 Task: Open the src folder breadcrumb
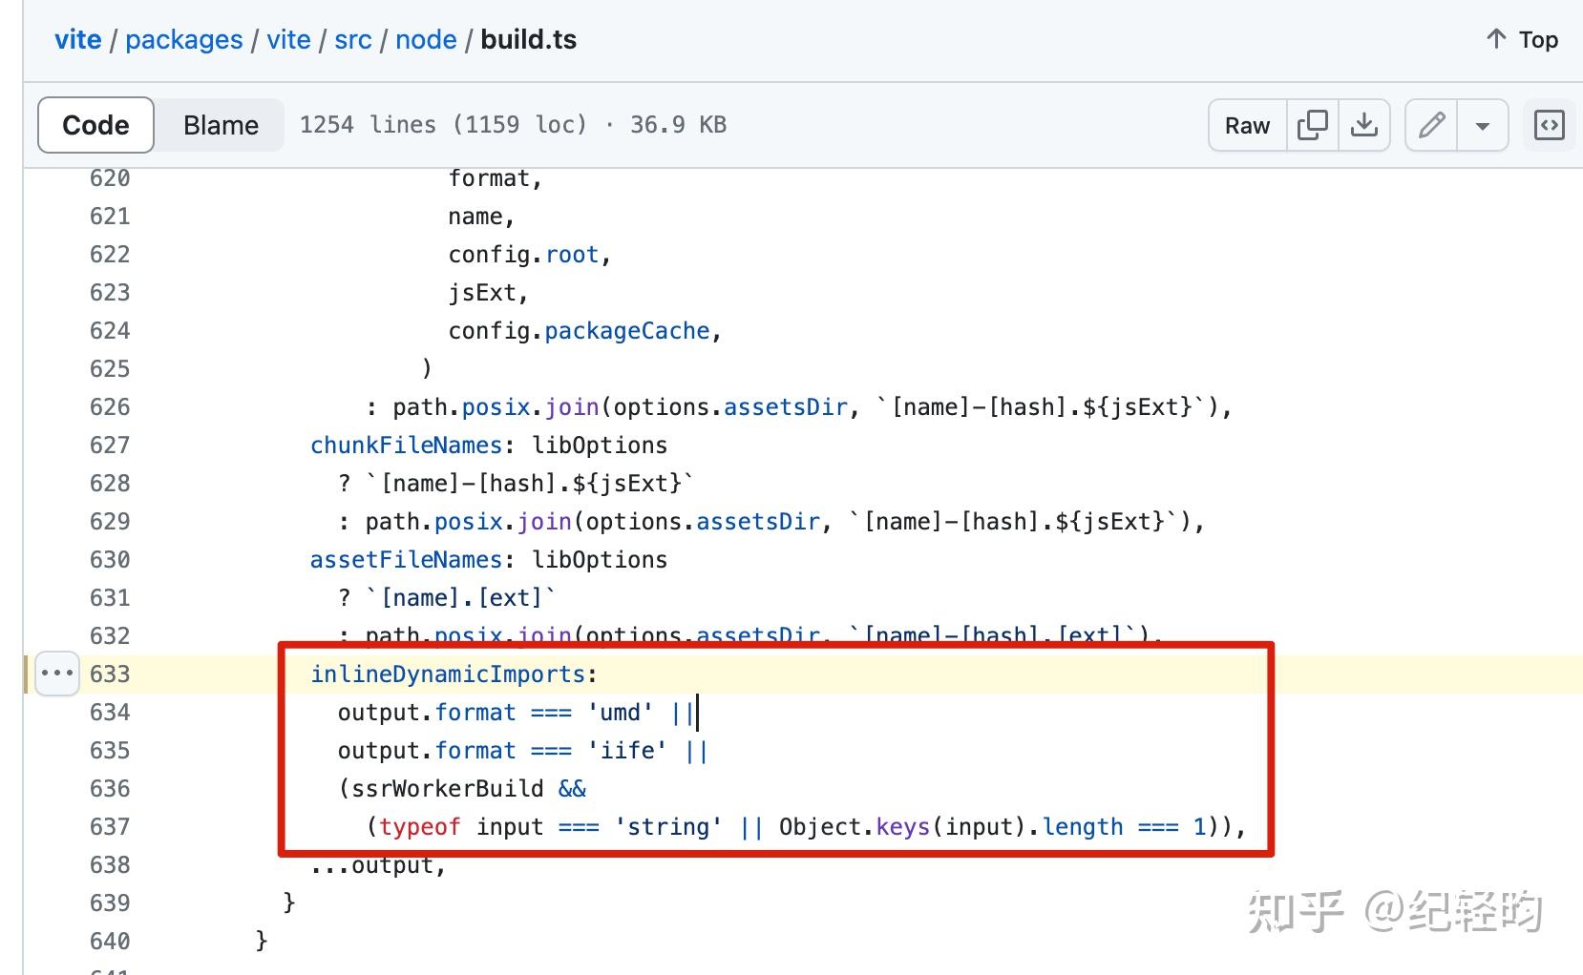[352, 39]
